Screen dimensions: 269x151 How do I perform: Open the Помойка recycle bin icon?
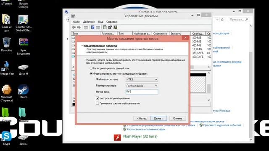point(7,44)
